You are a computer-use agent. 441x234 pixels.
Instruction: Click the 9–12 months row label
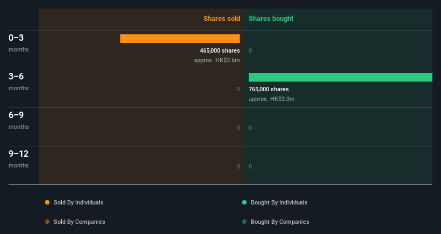click(19, 159)
